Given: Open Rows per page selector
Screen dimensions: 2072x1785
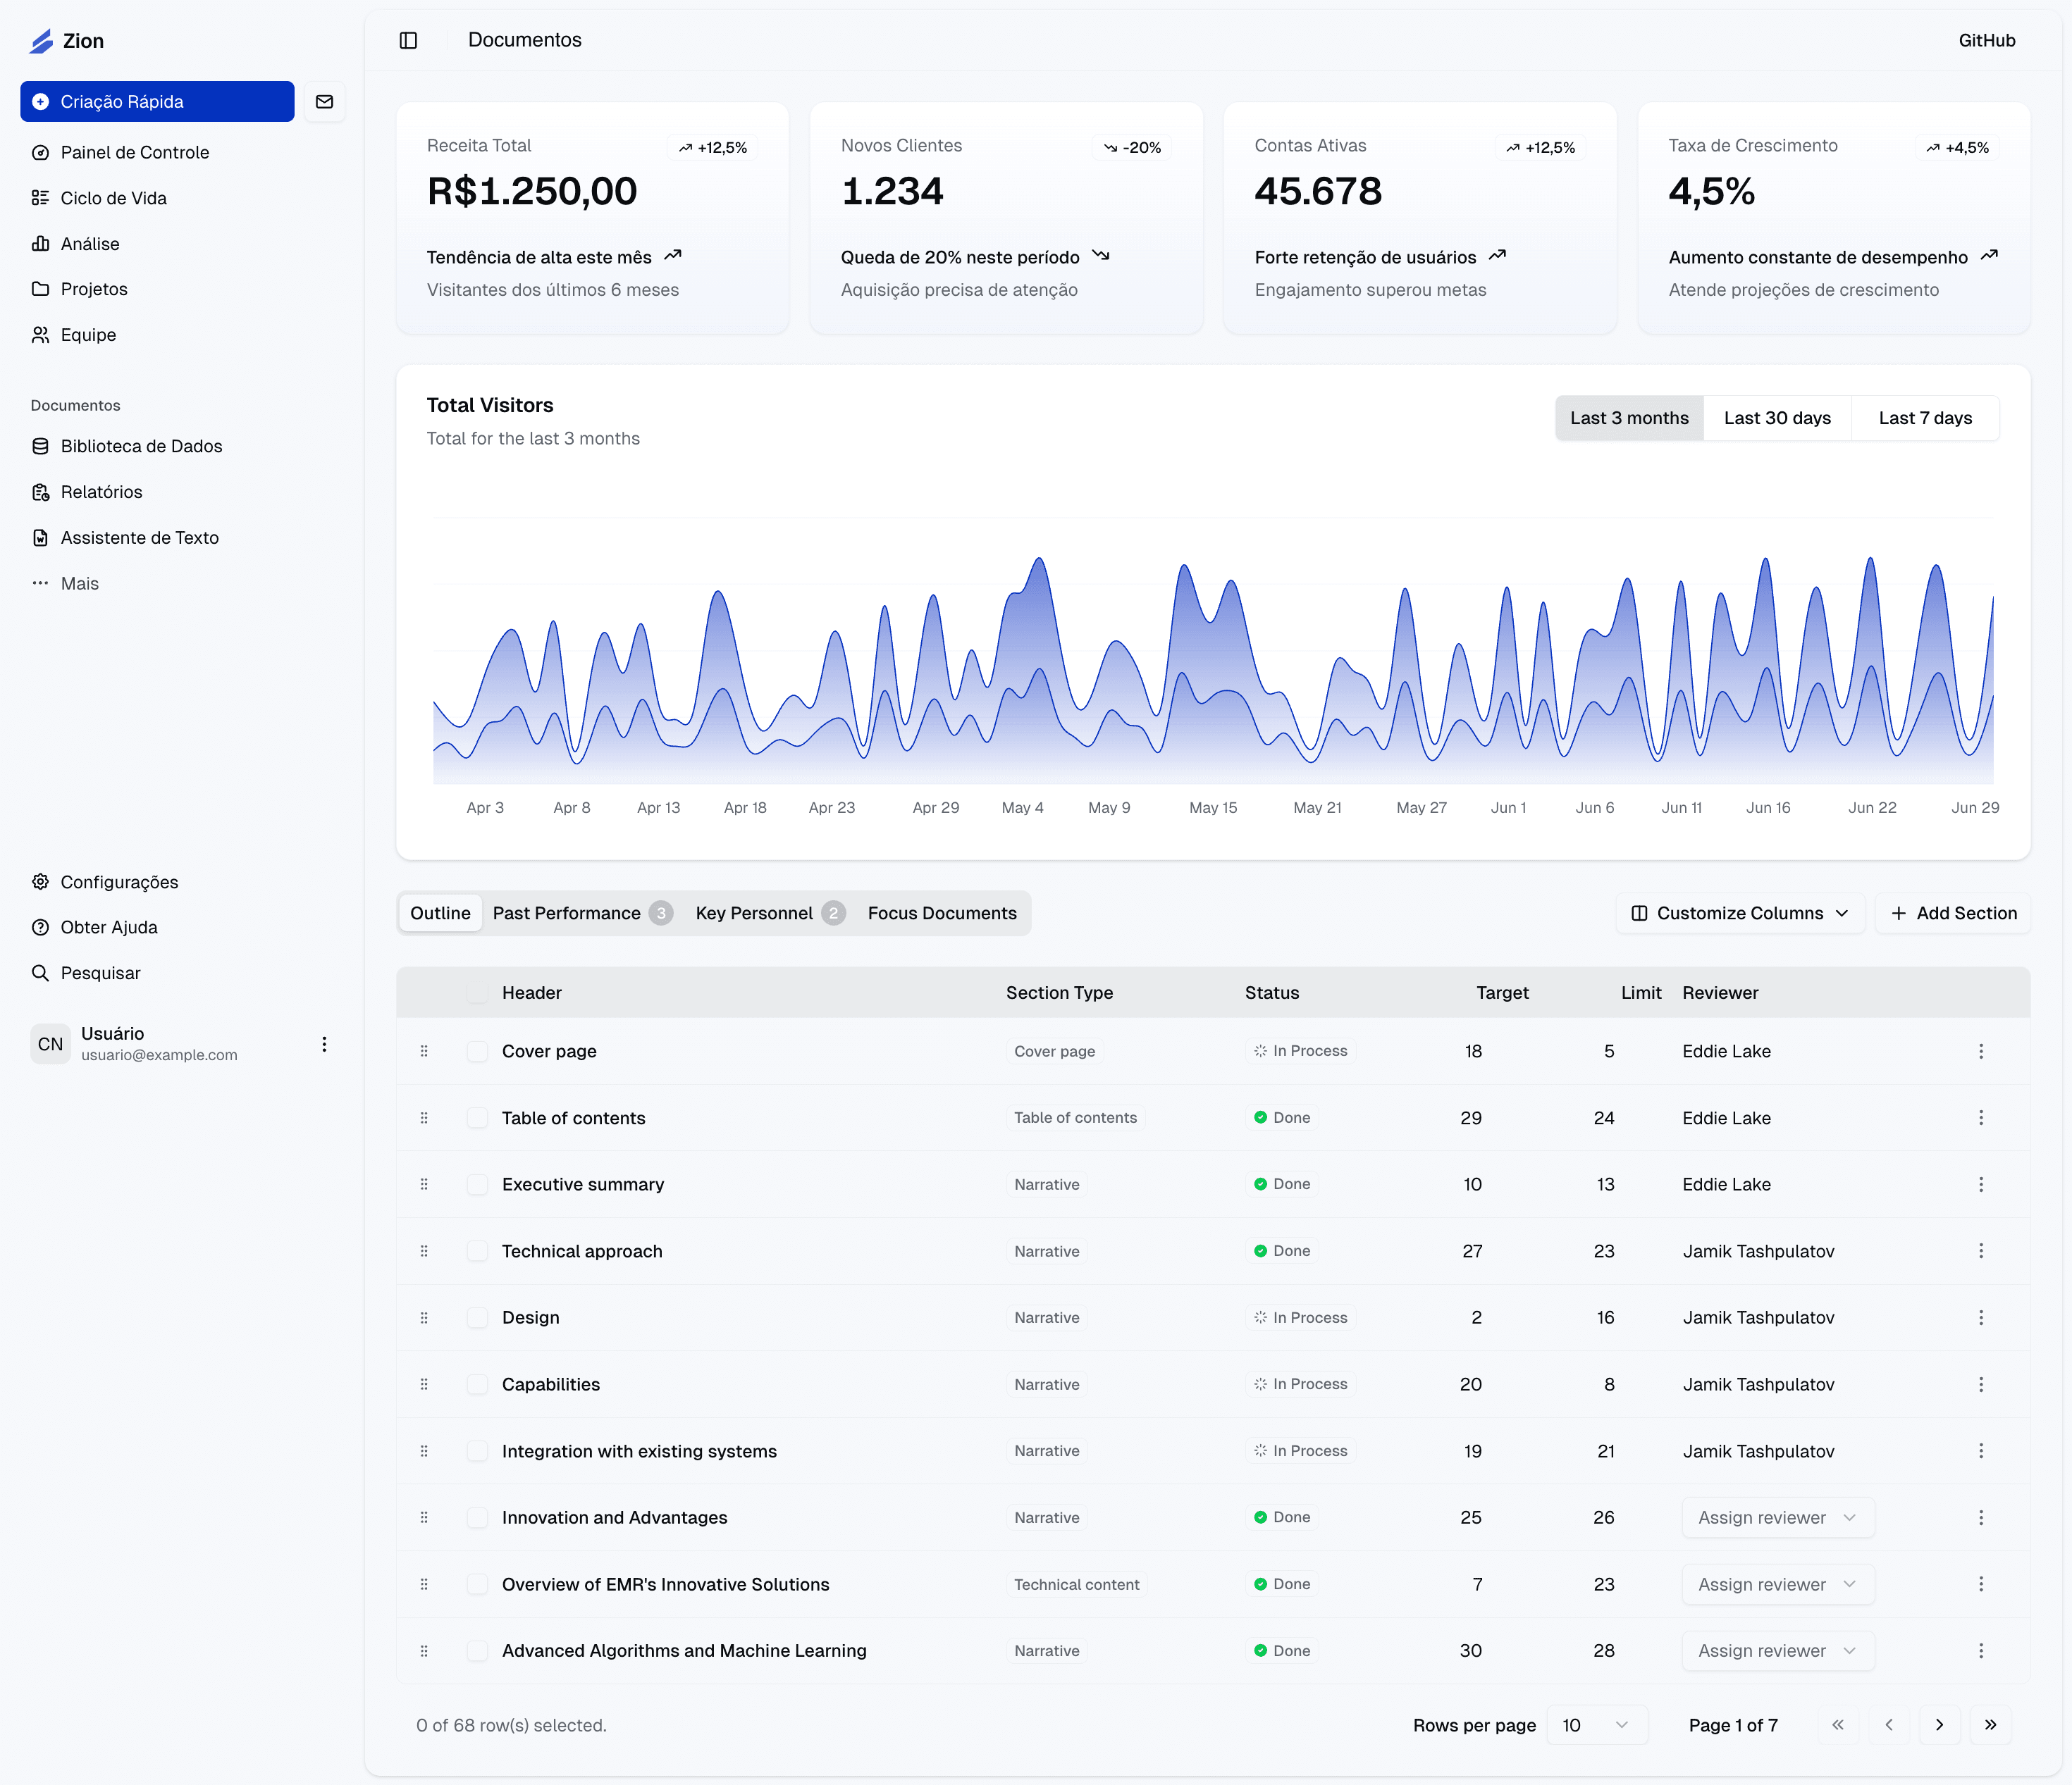Looking at the screenshot, I should (x=1595, y=1725).
